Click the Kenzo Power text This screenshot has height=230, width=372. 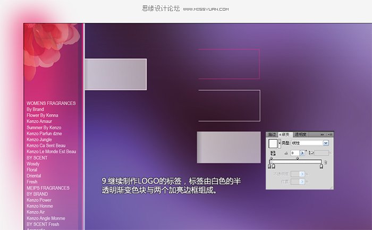pos(39,200)
